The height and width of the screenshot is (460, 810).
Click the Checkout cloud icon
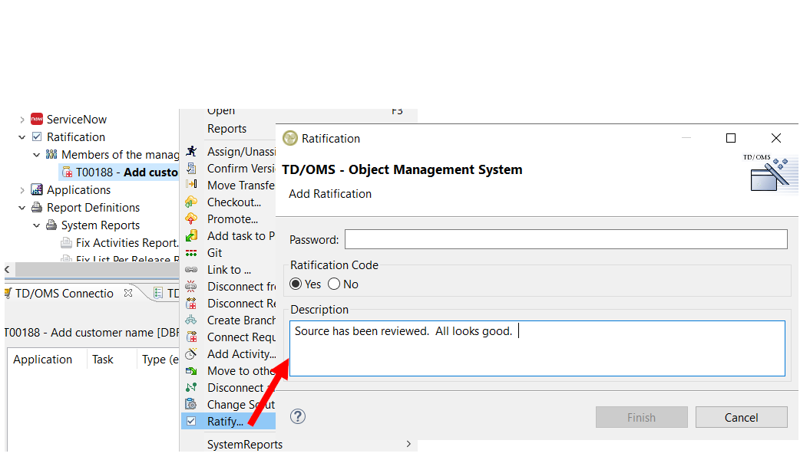(191, 202)
